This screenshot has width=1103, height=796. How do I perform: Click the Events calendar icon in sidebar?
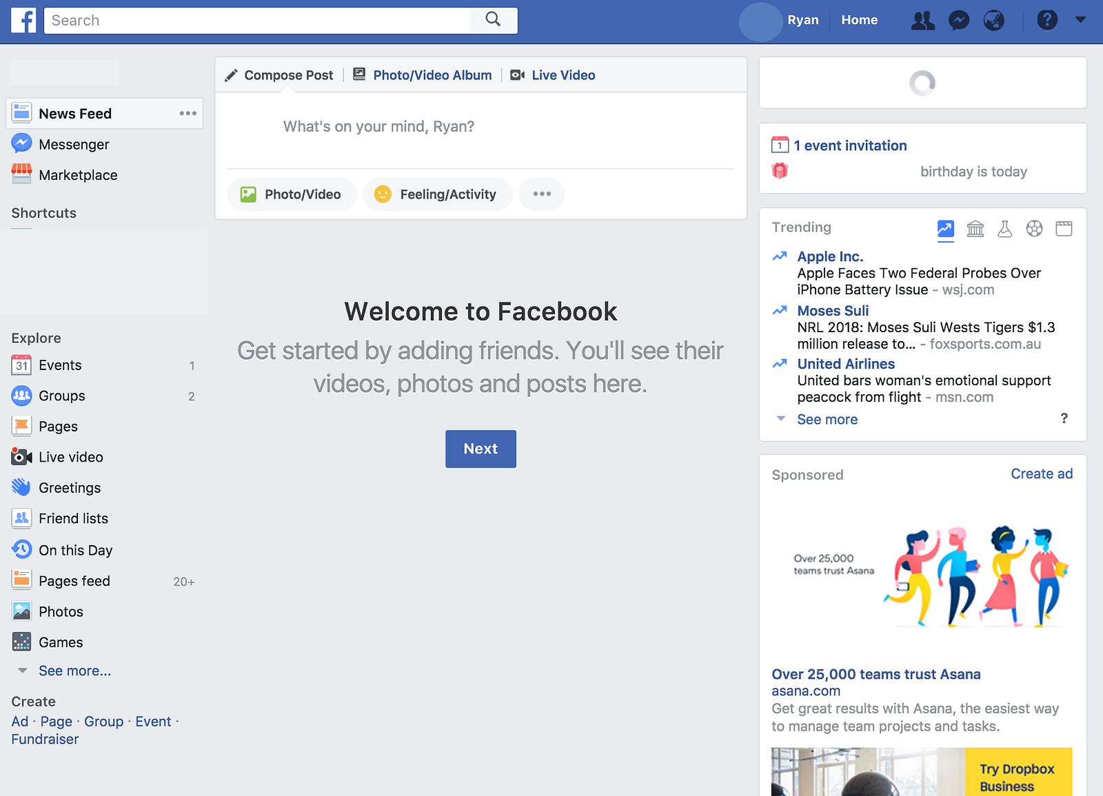click(21, 365)
